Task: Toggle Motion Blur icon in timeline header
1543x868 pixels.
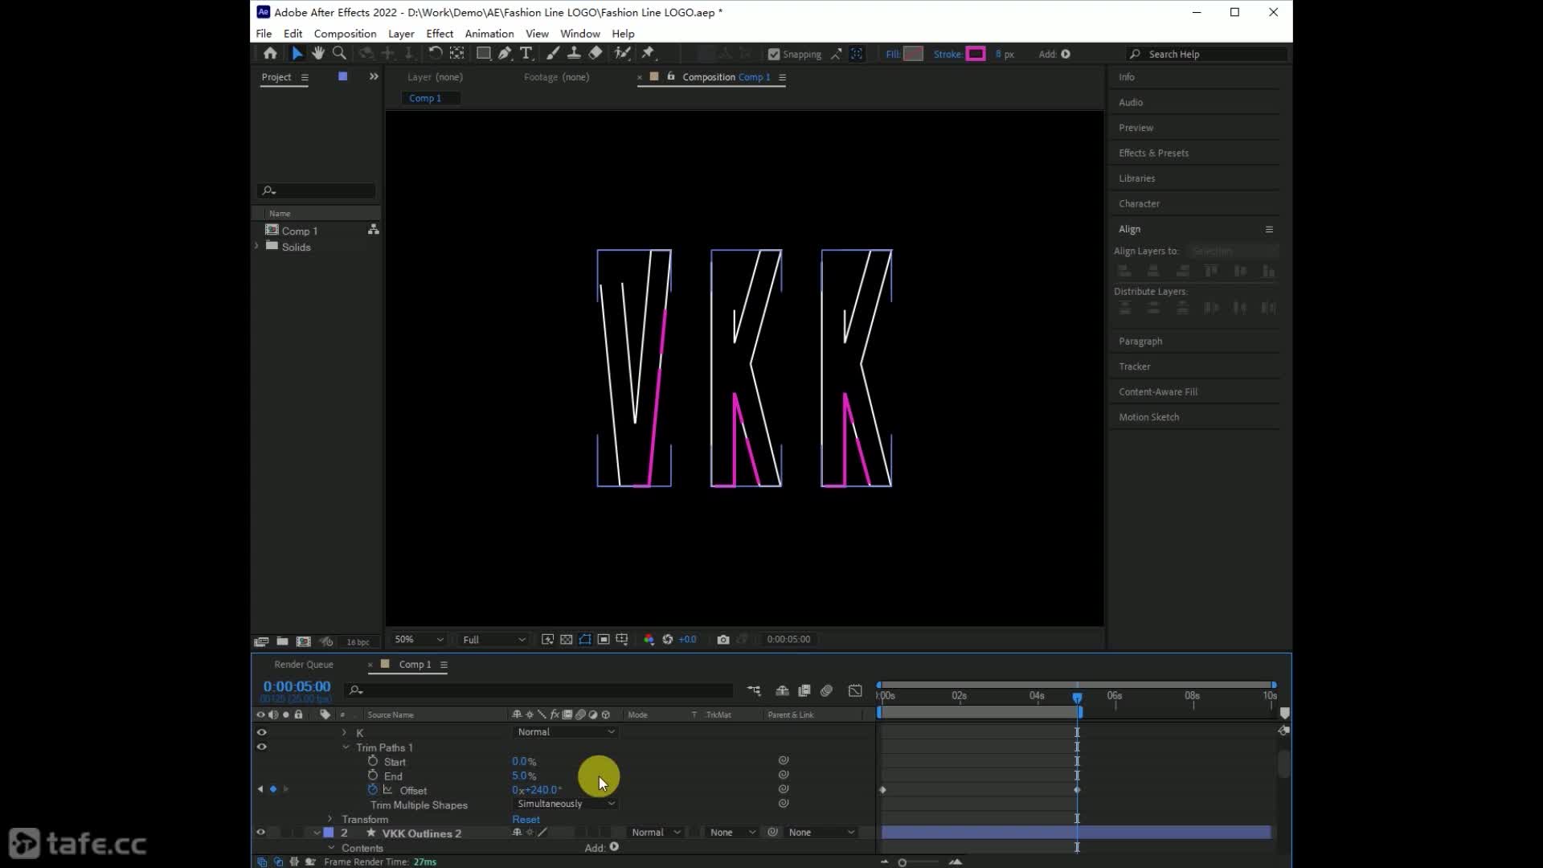Action: tap(826, 691)
